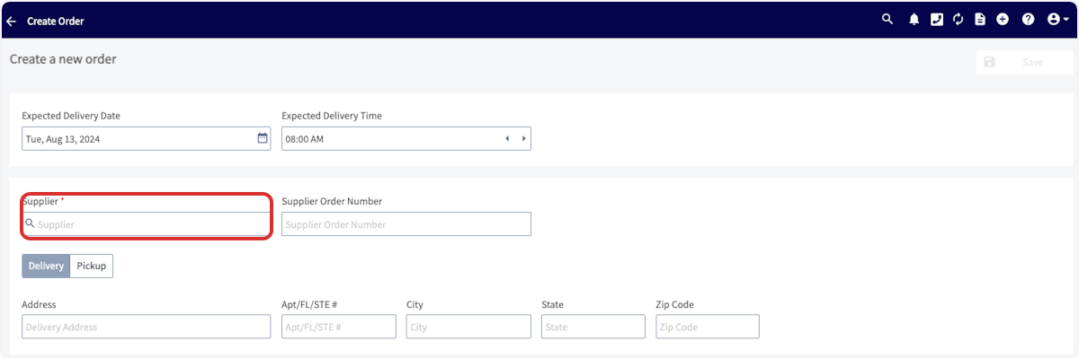
Task: Click the State input field
Action: pos(593,327)
